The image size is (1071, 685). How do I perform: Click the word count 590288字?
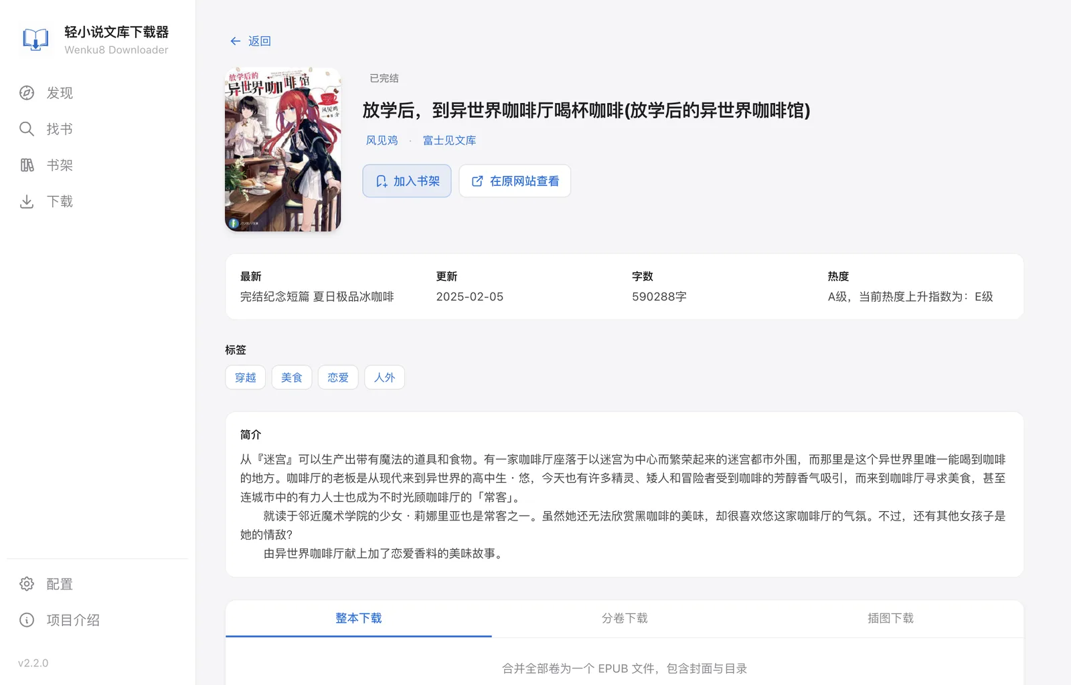point(659,296)
